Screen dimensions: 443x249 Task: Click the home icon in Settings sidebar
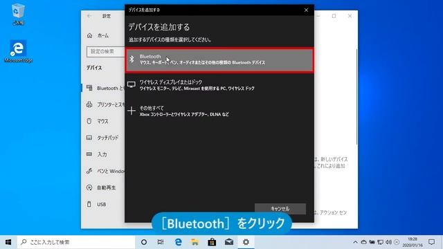[x=89, y=35]
